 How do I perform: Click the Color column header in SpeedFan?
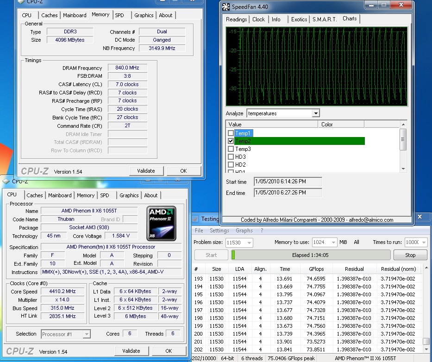click(x=341, y=125)
